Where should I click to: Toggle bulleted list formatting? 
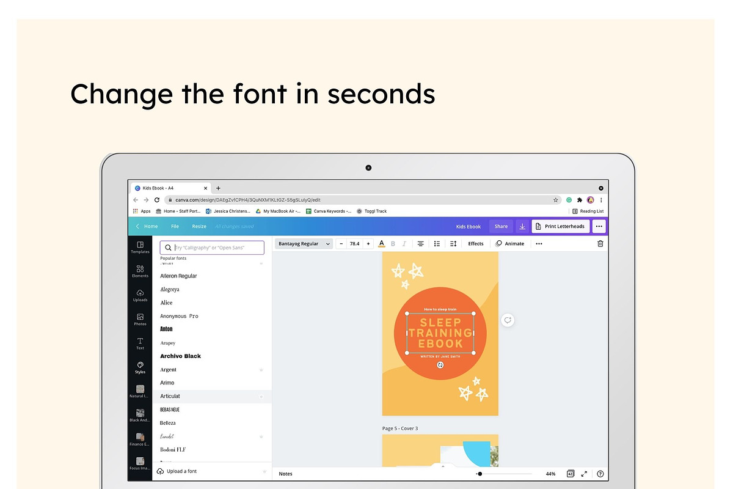click(437, 243)
